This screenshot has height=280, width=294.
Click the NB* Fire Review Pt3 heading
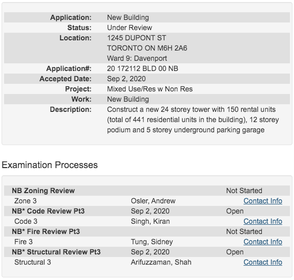coord(46,231)
